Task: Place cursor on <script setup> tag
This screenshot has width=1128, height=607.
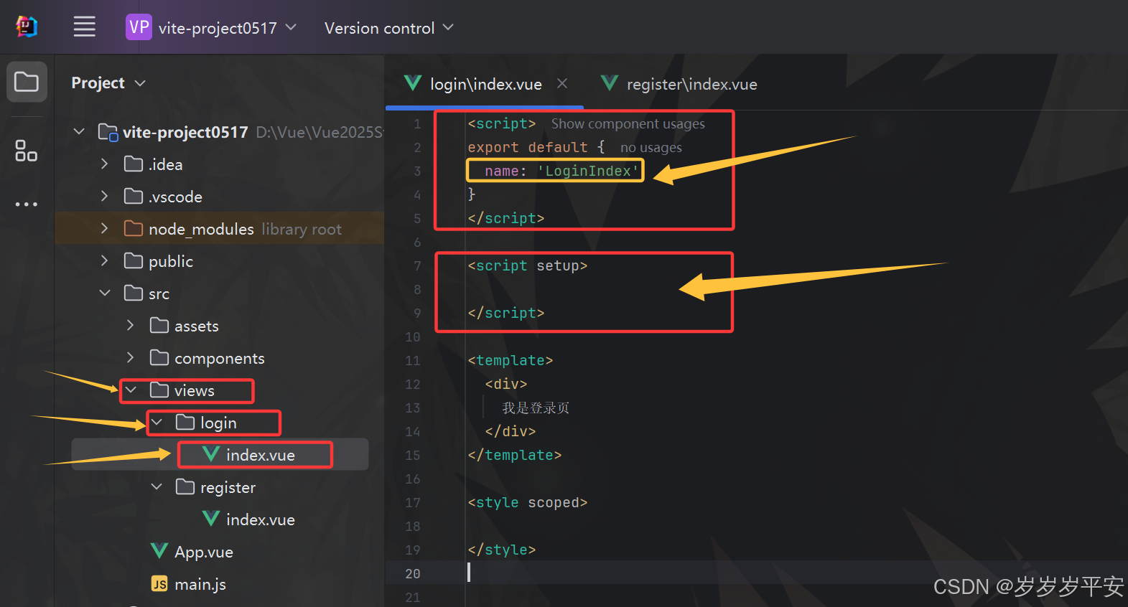Action: [x=528, y=265]
